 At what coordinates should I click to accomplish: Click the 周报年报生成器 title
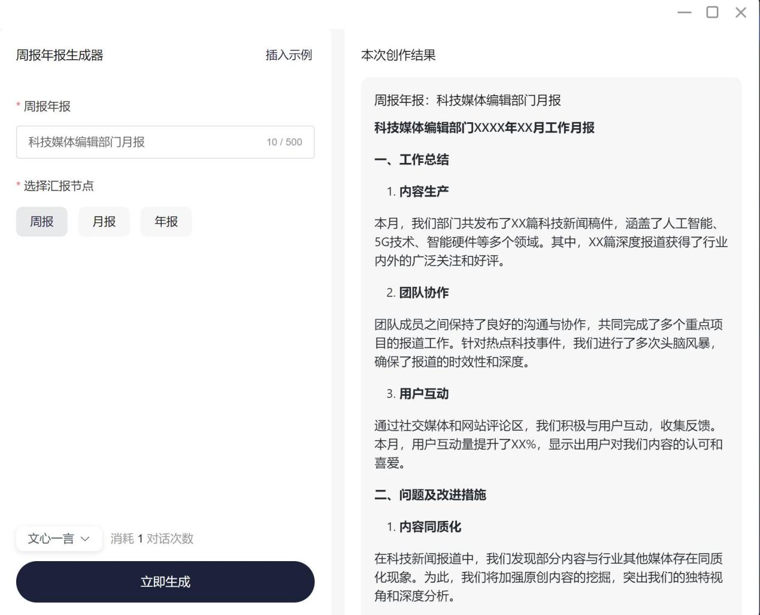[x=59, y=55]
